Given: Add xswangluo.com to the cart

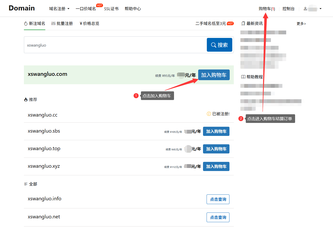Looking at the screenshot, I should (214, 75).
